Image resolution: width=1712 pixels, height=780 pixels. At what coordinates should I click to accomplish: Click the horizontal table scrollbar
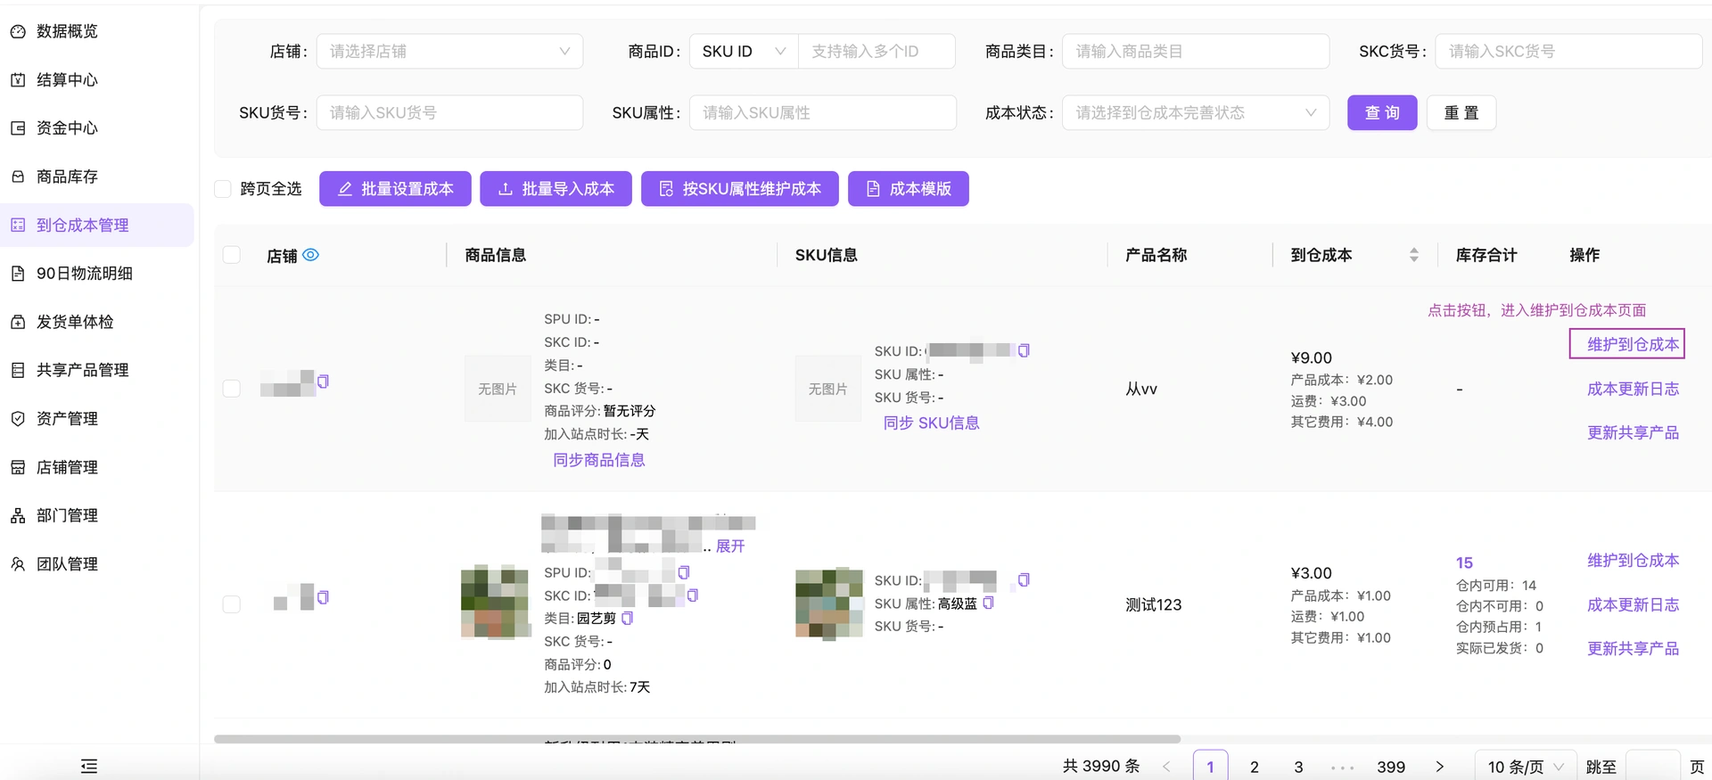(x=697, y=739)
